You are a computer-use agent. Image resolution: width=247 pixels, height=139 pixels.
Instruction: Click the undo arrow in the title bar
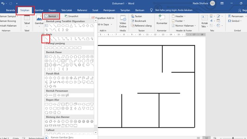point(3,3)
